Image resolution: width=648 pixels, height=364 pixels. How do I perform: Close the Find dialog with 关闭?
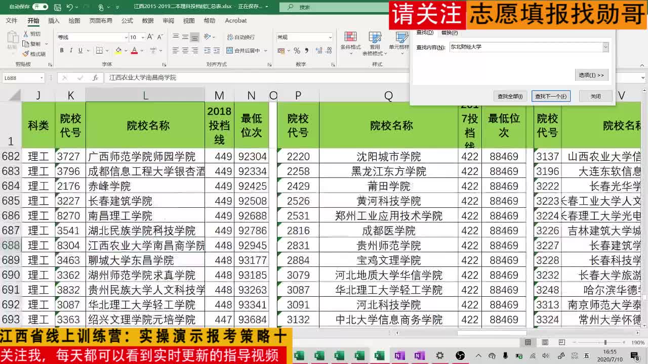596,96
